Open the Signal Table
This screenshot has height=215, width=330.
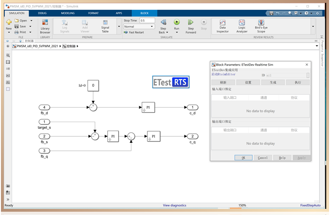coord(105,26)
